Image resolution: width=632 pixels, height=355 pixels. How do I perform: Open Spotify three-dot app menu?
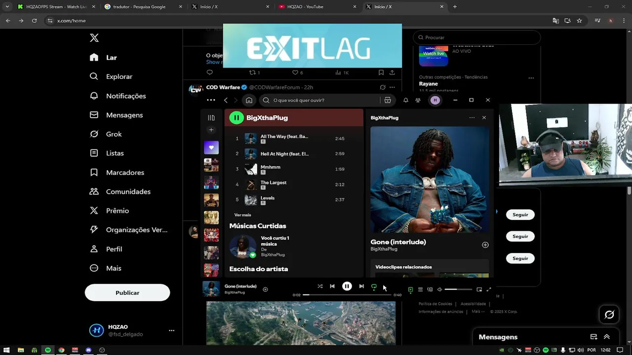[211, 100]
